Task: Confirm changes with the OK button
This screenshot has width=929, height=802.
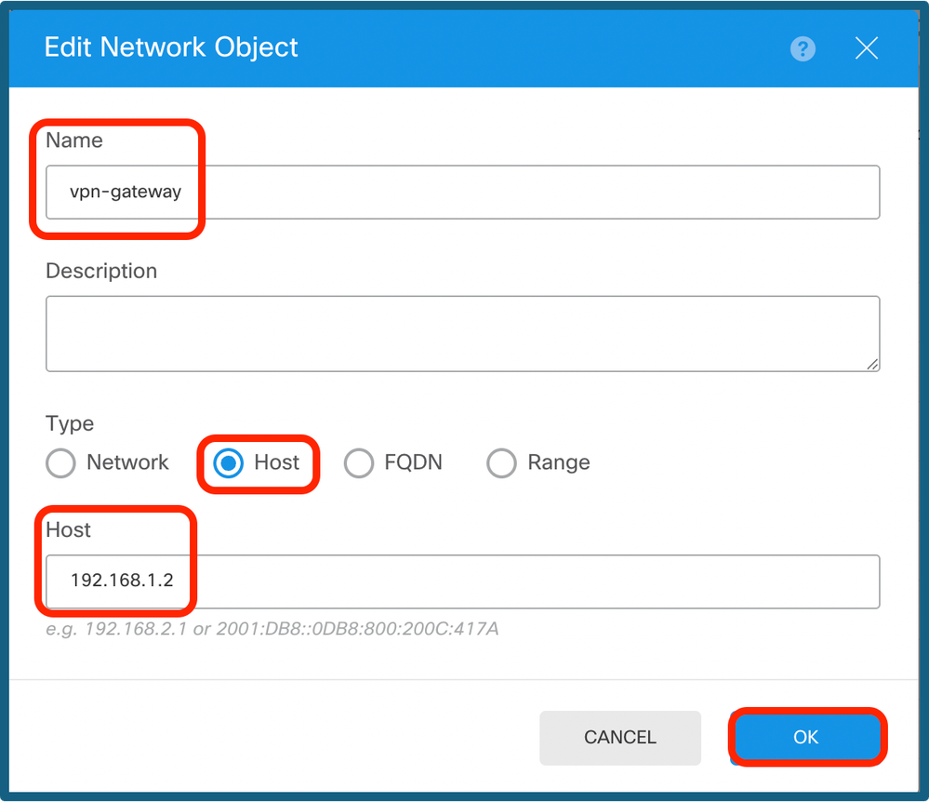Action: (805, 737)
